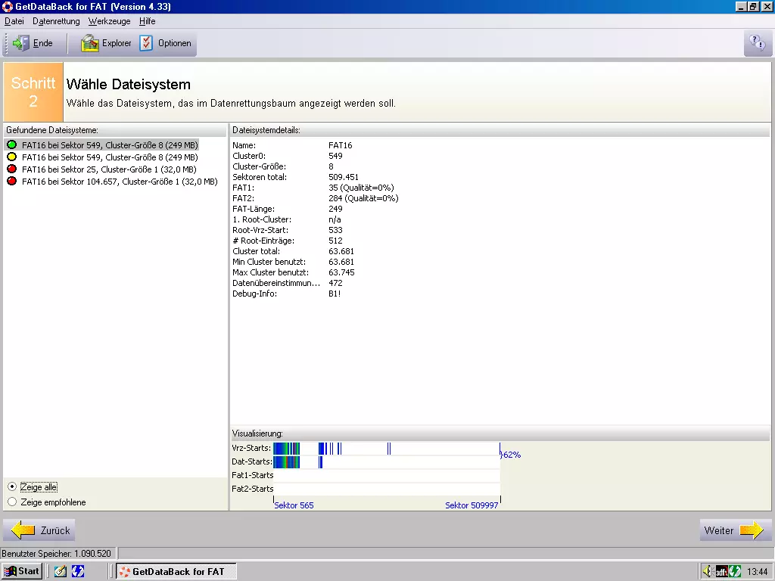Click the 'Sektoren total' value 509.451

click(x=344, y=177)
